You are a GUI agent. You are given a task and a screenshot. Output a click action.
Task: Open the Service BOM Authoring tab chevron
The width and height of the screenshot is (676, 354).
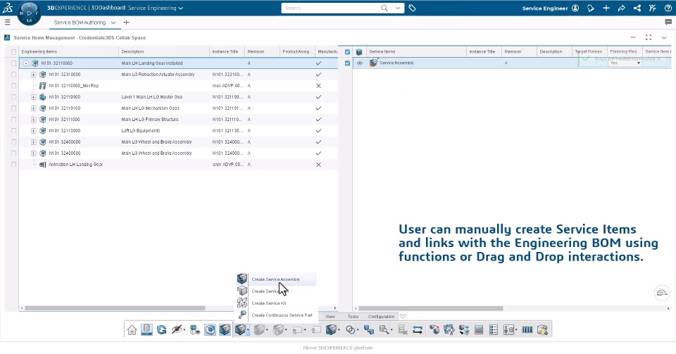pos(113,23)
